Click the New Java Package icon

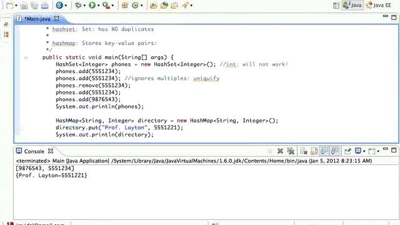[125, 5]
